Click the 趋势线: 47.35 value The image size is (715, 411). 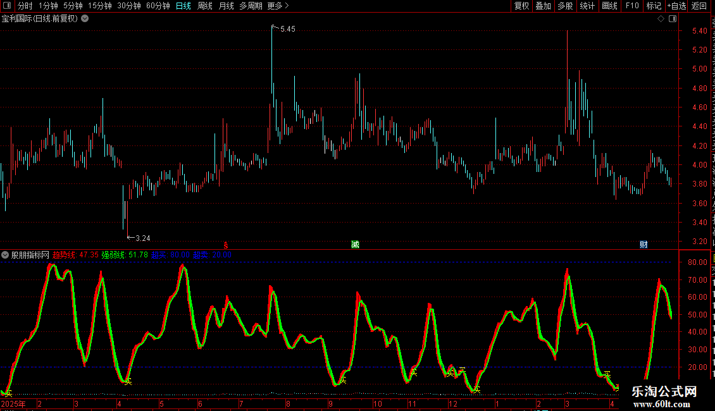tap(75, 255)
